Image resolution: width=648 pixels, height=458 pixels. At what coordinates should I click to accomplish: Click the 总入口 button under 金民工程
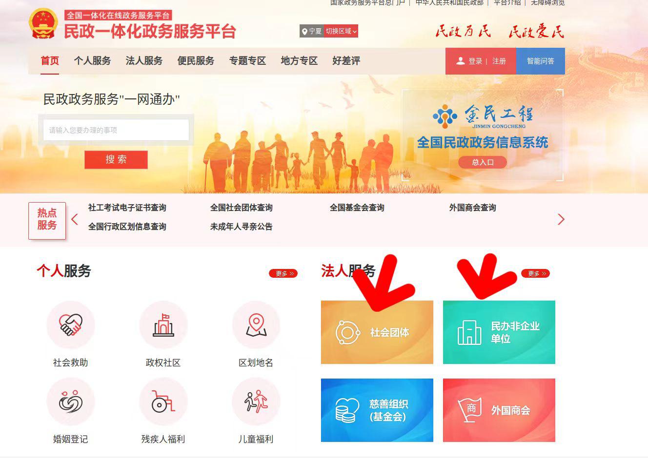click(x=483, y=162)
